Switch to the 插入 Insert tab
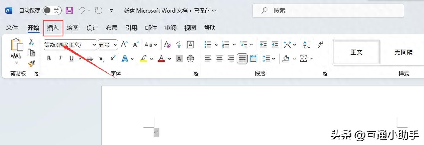Screen dimensions: 424x145 click(53, 28)
